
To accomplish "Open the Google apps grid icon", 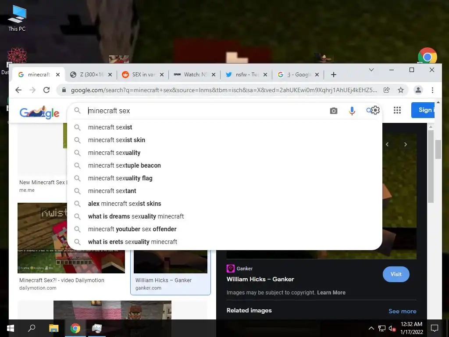I will pyautogui.click(x=397, y=110).
